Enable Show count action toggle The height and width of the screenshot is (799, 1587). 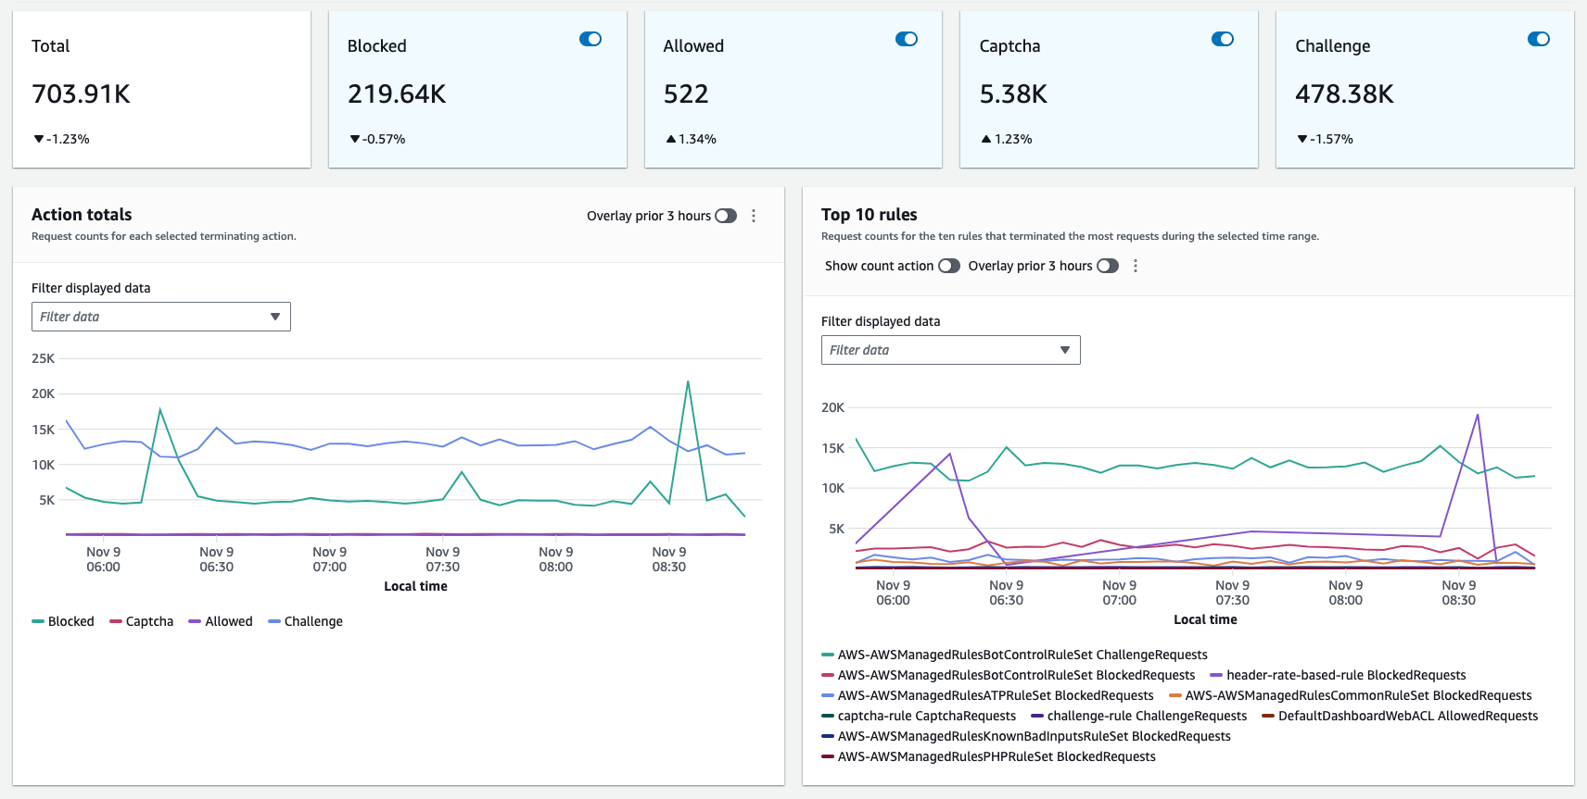click(948, 266)
